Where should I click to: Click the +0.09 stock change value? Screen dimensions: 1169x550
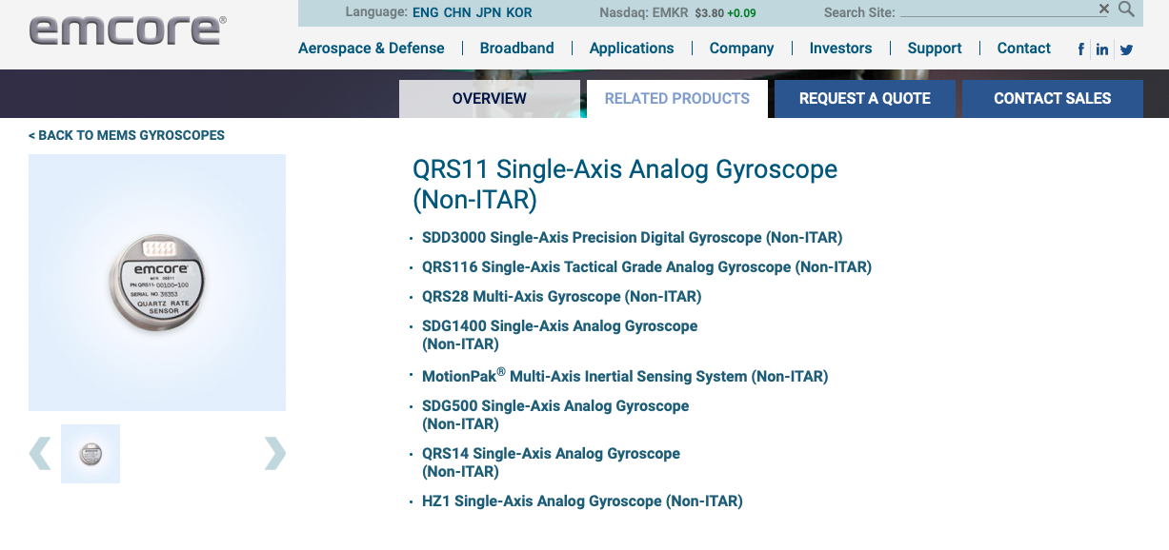[x=742, y=13]
